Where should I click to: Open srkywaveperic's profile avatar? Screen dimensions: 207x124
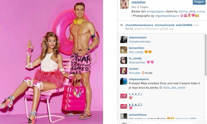click(x=124, y=81)
